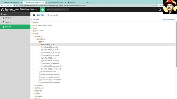Collapse the 1.0.0 version node

(38, 42)
